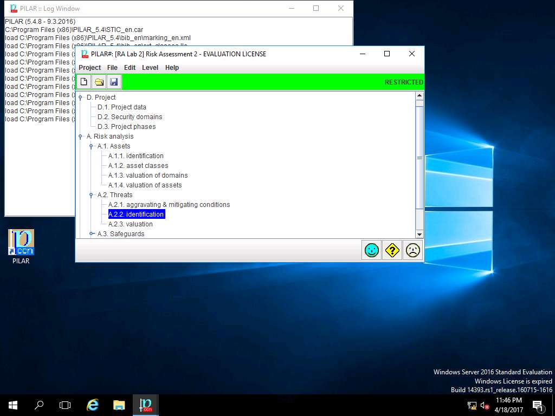
Task: Open the PILAR desktop shortcut icon
Action: [21, 246]
